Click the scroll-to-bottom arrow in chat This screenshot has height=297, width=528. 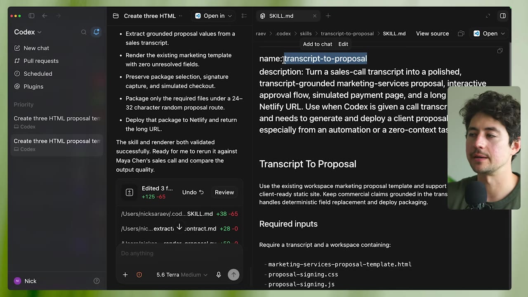pyautogui.click(x=179, y=227)
